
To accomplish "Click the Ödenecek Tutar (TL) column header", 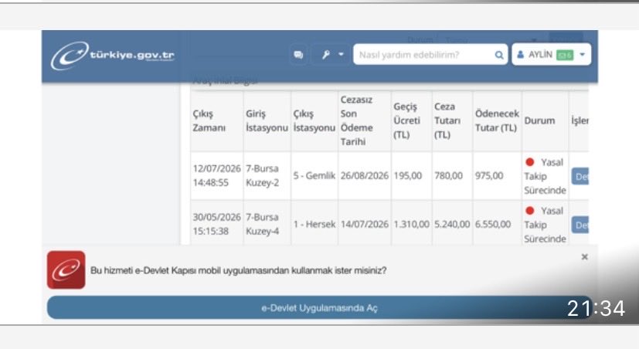I will tap(497, 121).
